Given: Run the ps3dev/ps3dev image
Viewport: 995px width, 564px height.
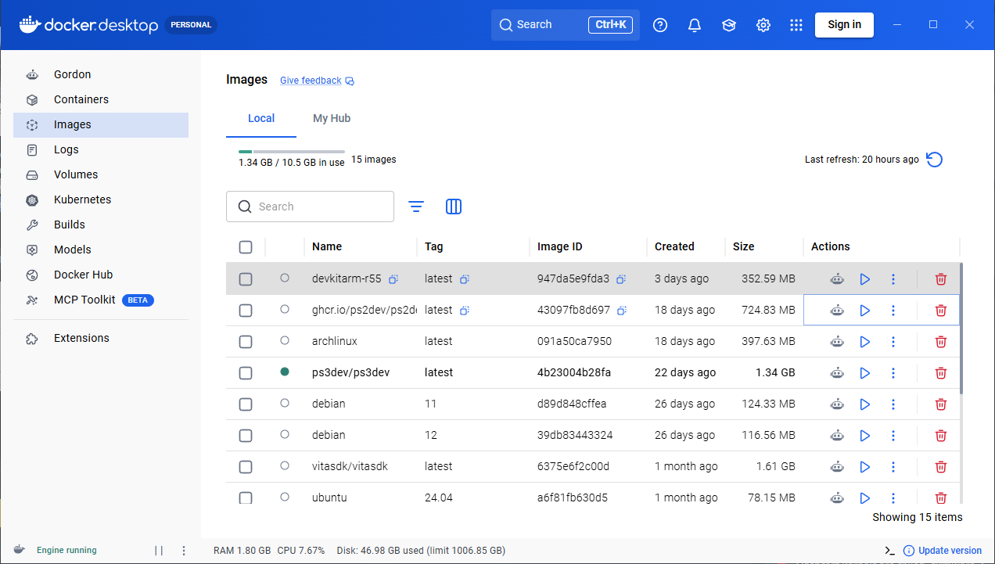Looking at the screenshot, I should [864, 373].
